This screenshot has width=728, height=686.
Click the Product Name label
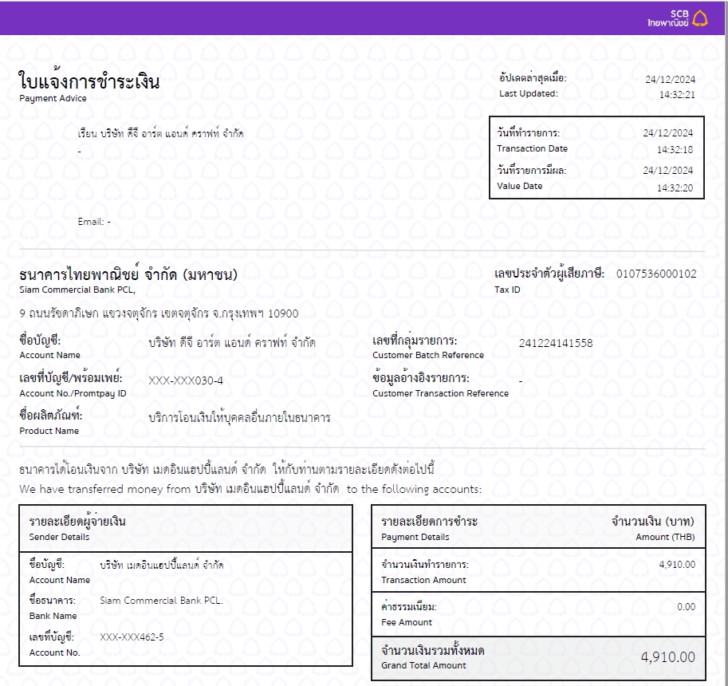tap(49, 431)
